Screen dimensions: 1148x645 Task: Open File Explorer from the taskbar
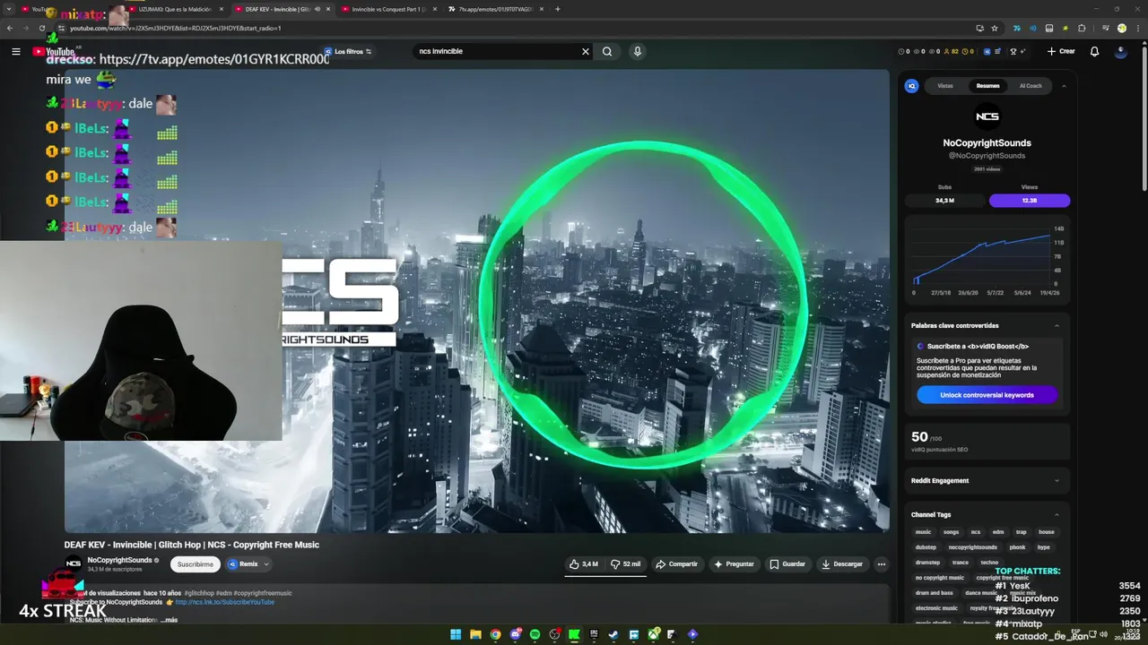pos(475,634)
